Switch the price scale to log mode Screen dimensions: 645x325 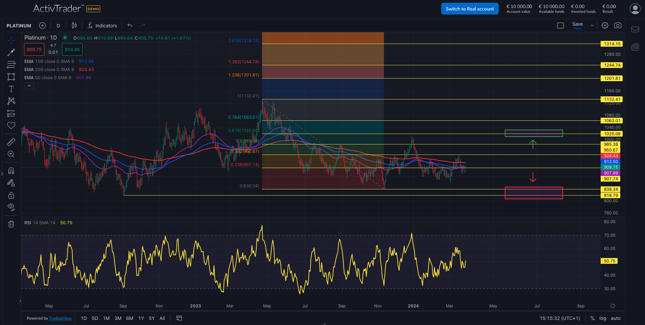[x=603, y=318]
